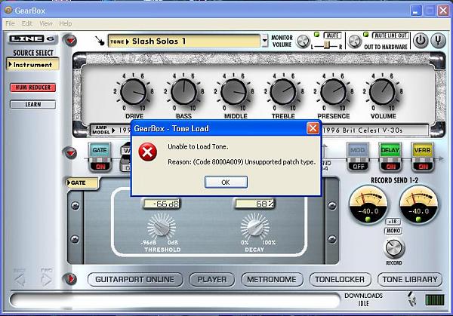
Task: Open the tuner fork icon button
Action: click(439, 41)
